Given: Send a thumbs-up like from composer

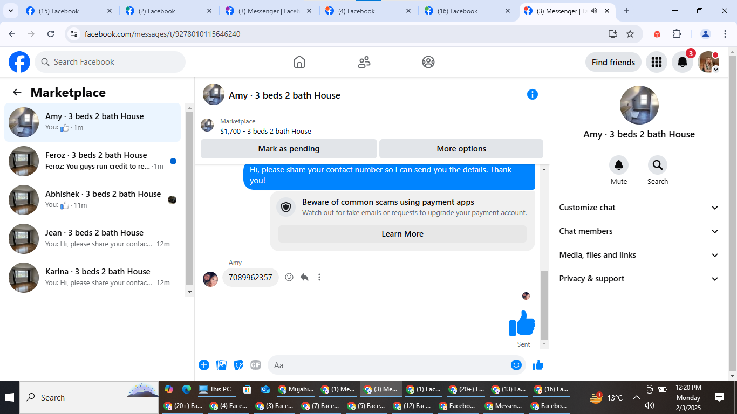Looking at the screenshot, I should (538, 365).
